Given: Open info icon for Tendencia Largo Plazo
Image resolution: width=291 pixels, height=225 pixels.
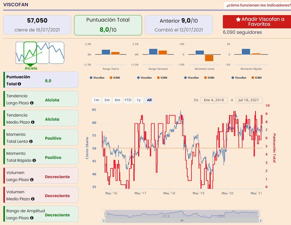Looking at the screenshot, I should point(32,103).
